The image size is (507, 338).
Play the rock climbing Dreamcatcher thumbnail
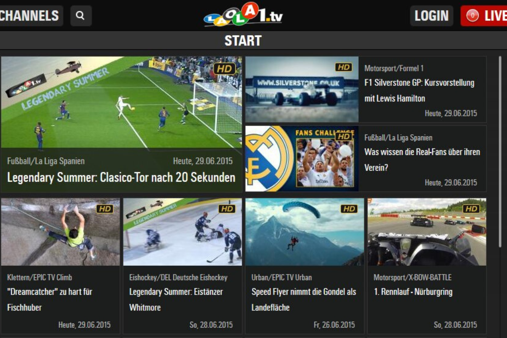(x=60, y=232)
